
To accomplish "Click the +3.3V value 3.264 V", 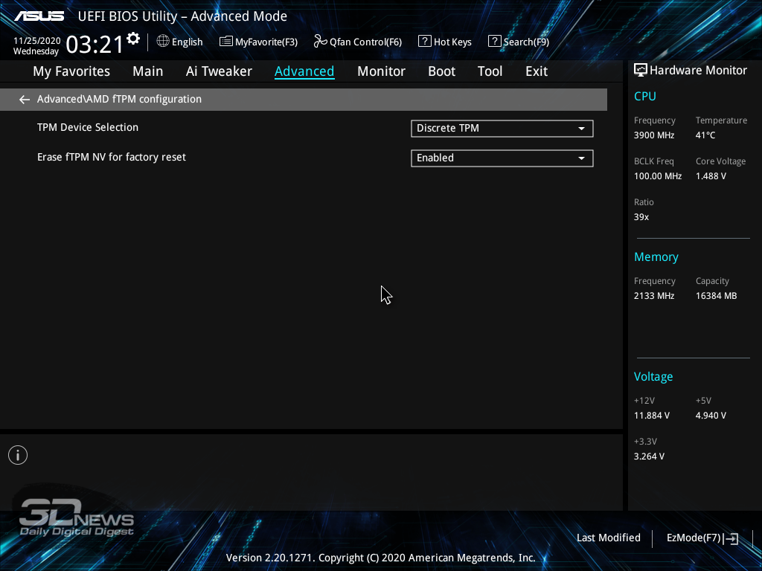I will tap(649, 457).
